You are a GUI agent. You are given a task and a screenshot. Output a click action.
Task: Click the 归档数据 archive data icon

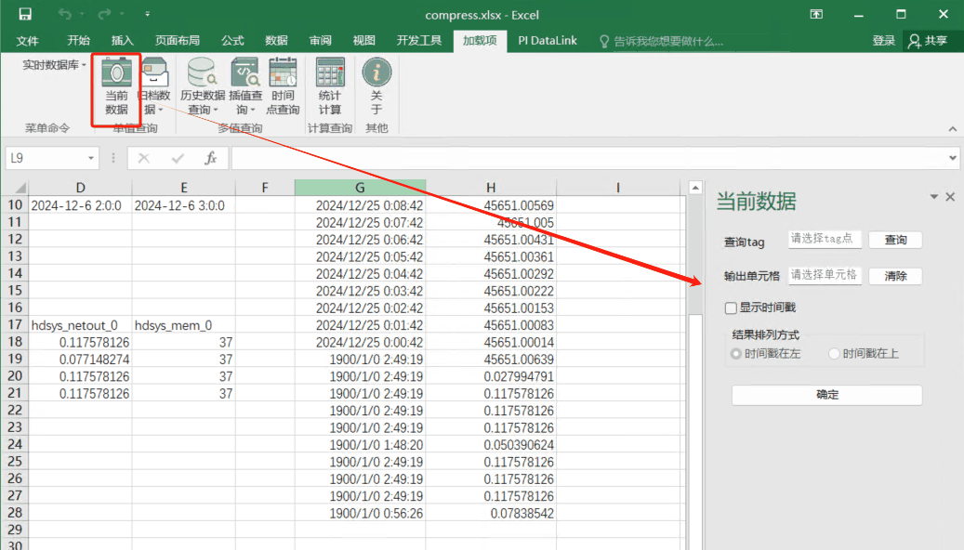coord(153,86)
